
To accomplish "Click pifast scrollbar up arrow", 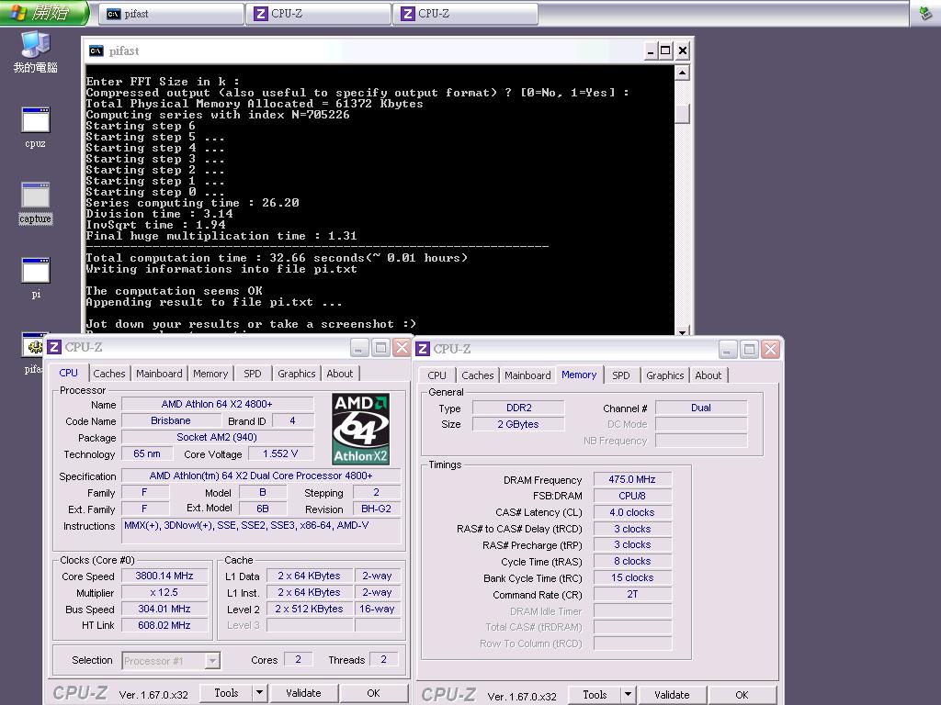I will pyautogui.click(x=683, y=73).
